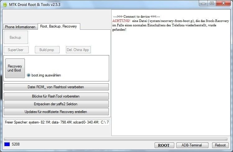Click the bold ROOT button

click(x=164, y=145)
